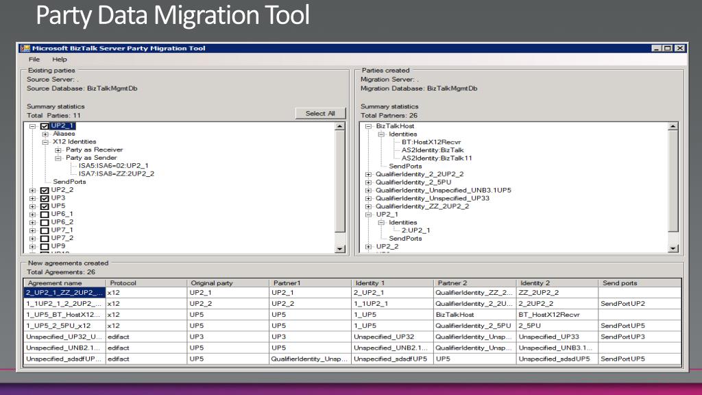The image size is (702, 395).
Task: Collapse the BizTalkHost node in Parties created
Action: coord(368,126)
